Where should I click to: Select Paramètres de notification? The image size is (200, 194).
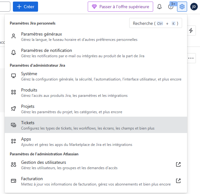47,50
